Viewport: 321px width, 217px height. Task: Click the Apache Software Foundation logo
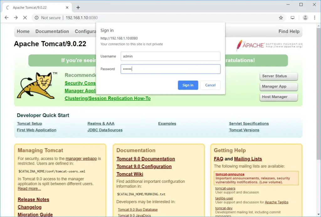point(269,45)
